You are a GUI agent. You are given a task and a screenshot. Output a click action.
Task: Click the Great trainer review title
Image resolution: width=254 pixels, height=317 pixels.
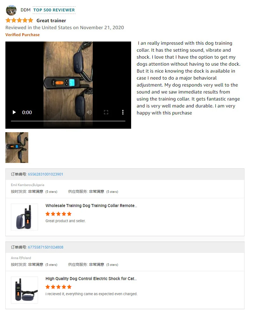(x=51, y=20)
